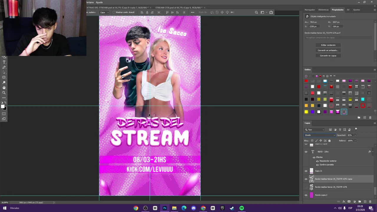
Task: Add layer style fx icon at panel bottom
Action: [x=344, y=202]
